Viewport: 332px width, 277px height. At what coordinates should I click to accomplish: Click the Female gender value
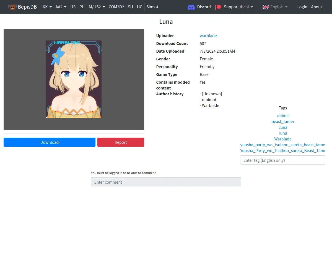click(206, 59)
